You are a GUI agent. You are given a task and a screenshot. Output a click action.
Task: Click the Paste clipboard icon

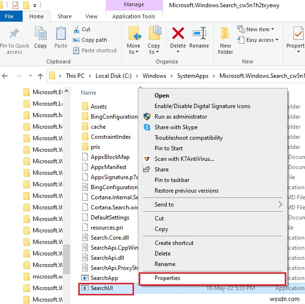61,33
